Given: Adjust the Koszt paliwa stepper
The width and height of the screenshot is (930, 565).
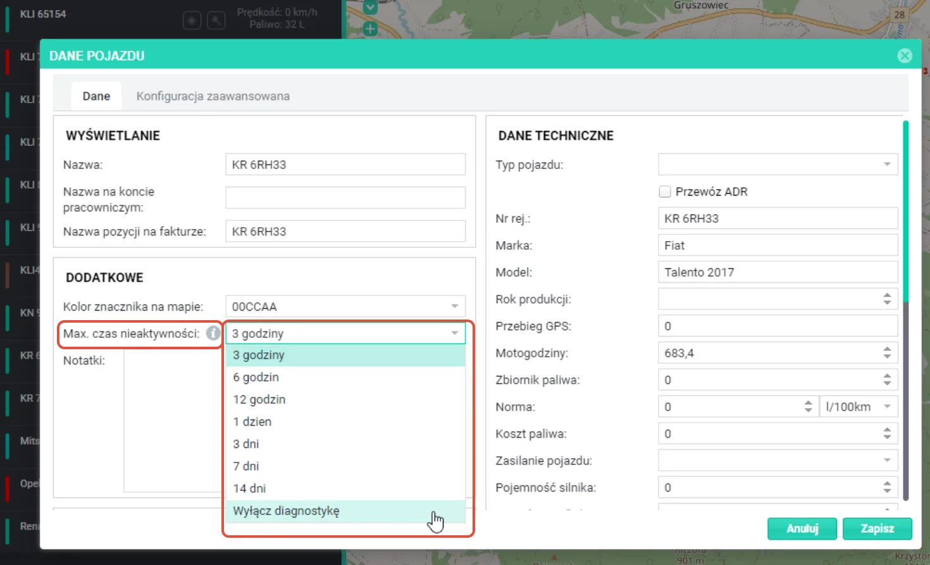Looking at the screenshot, I should point(887,433).
